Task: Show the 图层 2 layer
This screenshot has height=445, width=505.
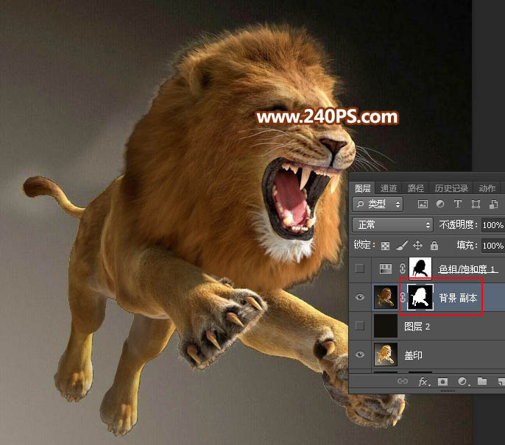Action: [360, 326]
